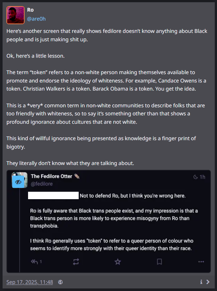Viewport: 217px width, 291px height.
Task: Open Ro's profile avatar picture
Action: pos(15,15)
